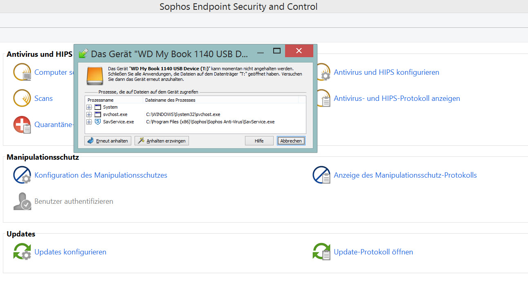Click the System process window icon
This screenshot has width=528, height=292.
(97, 107)
